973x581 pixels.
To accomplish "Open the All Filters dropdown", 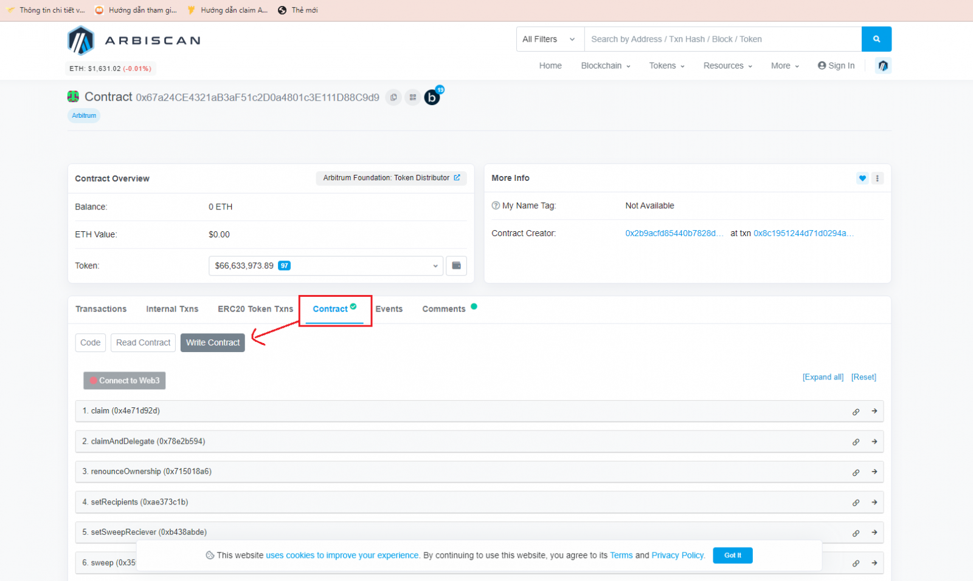I will coord(550,39).
